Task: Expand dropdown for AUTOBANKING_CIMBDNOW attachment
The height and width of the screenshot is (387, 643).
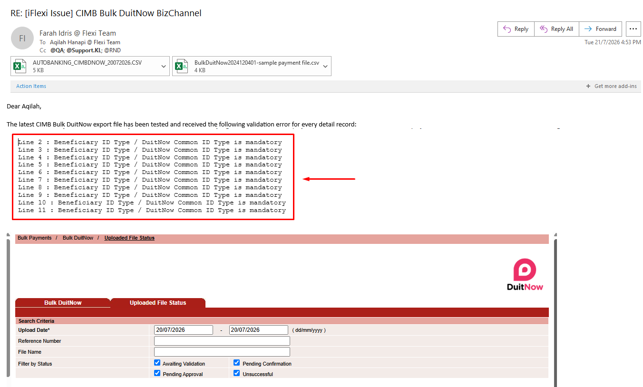Action: (x=164, y=66)
